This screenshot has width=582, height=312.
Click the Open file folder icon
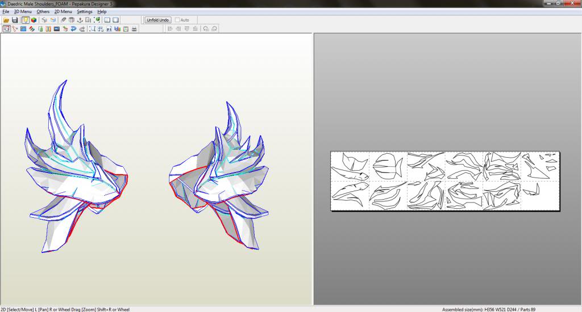pos(6,20)
